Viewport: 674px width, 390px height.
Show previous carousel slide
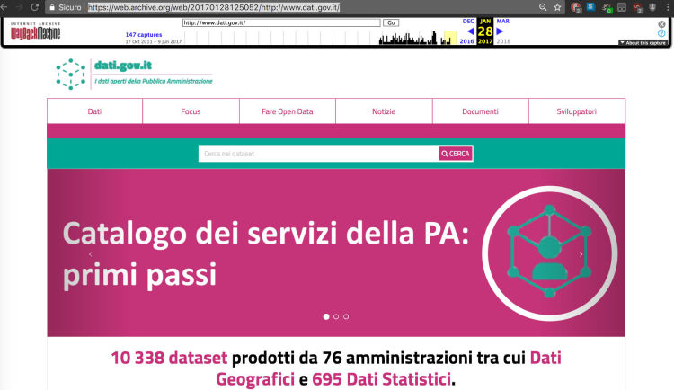tap(90, 254)
